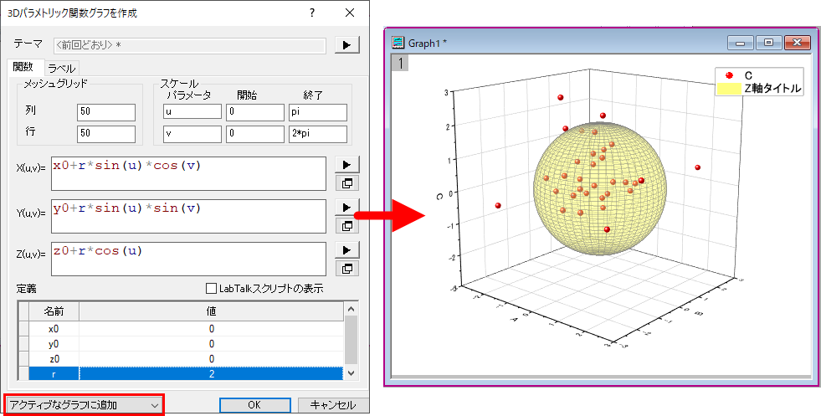The width and height of the screenshot is (821, 416).
Task: Open the アクティブなグラフに追加 dropdown
Action: pyautogui.click(x=84, y=405)
